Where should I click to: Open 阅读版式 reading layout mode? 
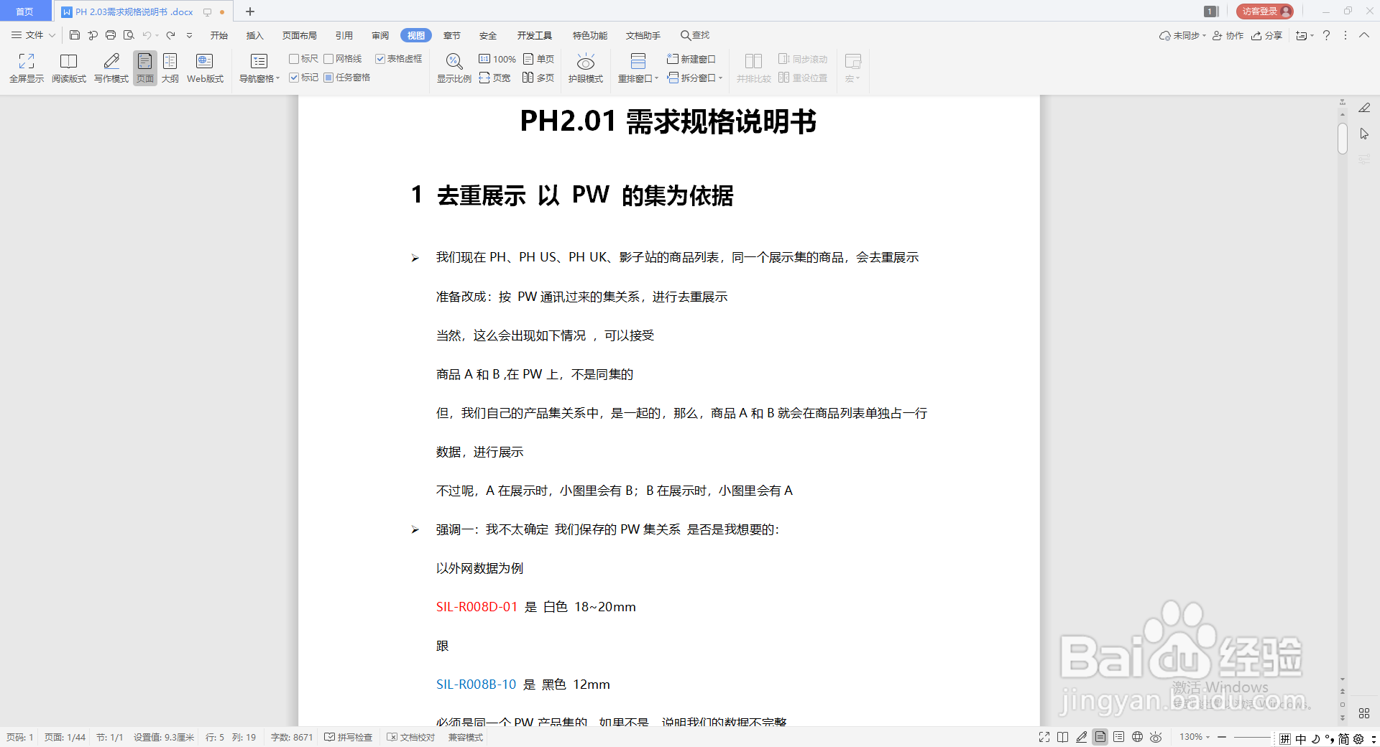[x=69, y=68]
